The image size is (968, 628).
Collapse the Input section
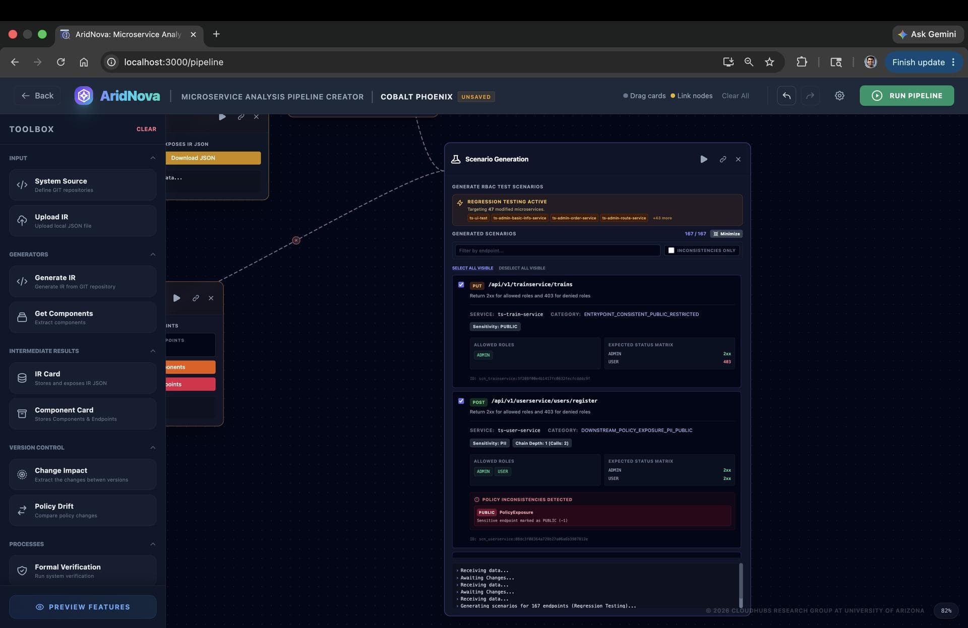pyautogui.click(x=153, y=158)
